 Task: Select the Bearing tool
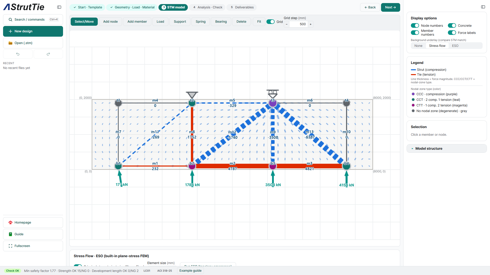[x=221, y=22]
